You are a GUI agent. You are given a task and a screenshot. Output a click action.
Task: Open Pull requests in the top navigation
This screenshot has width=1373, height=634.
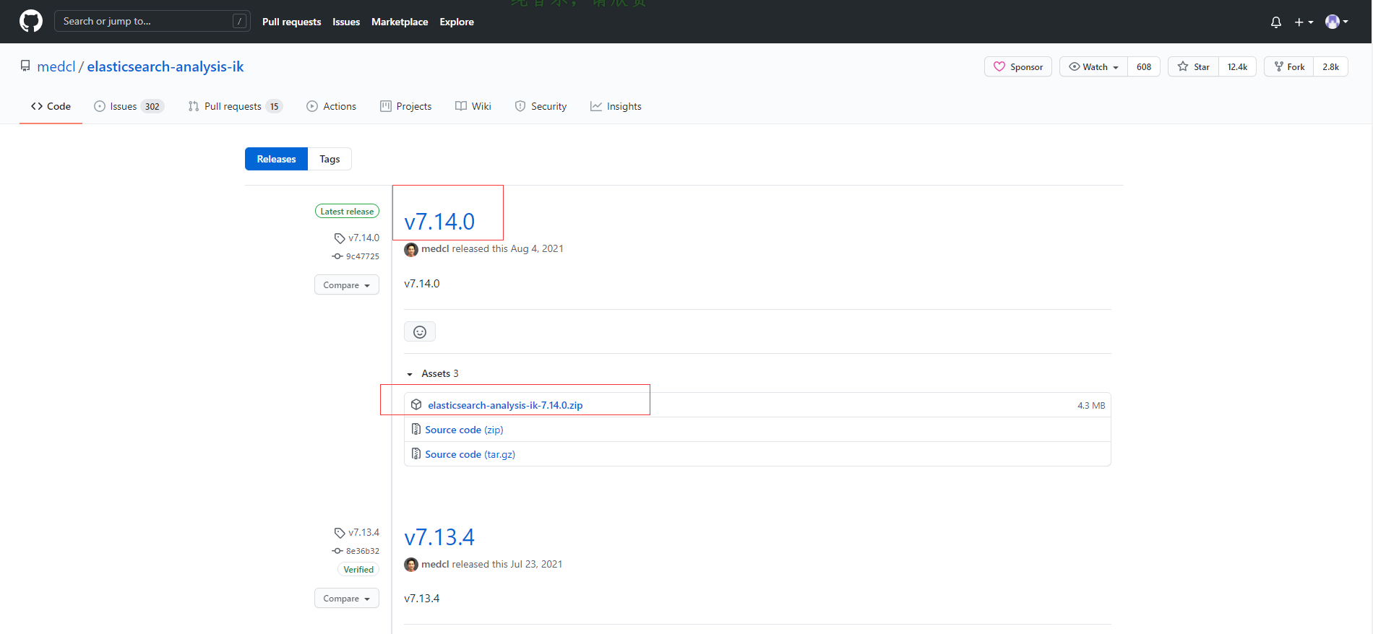(291, 22)
